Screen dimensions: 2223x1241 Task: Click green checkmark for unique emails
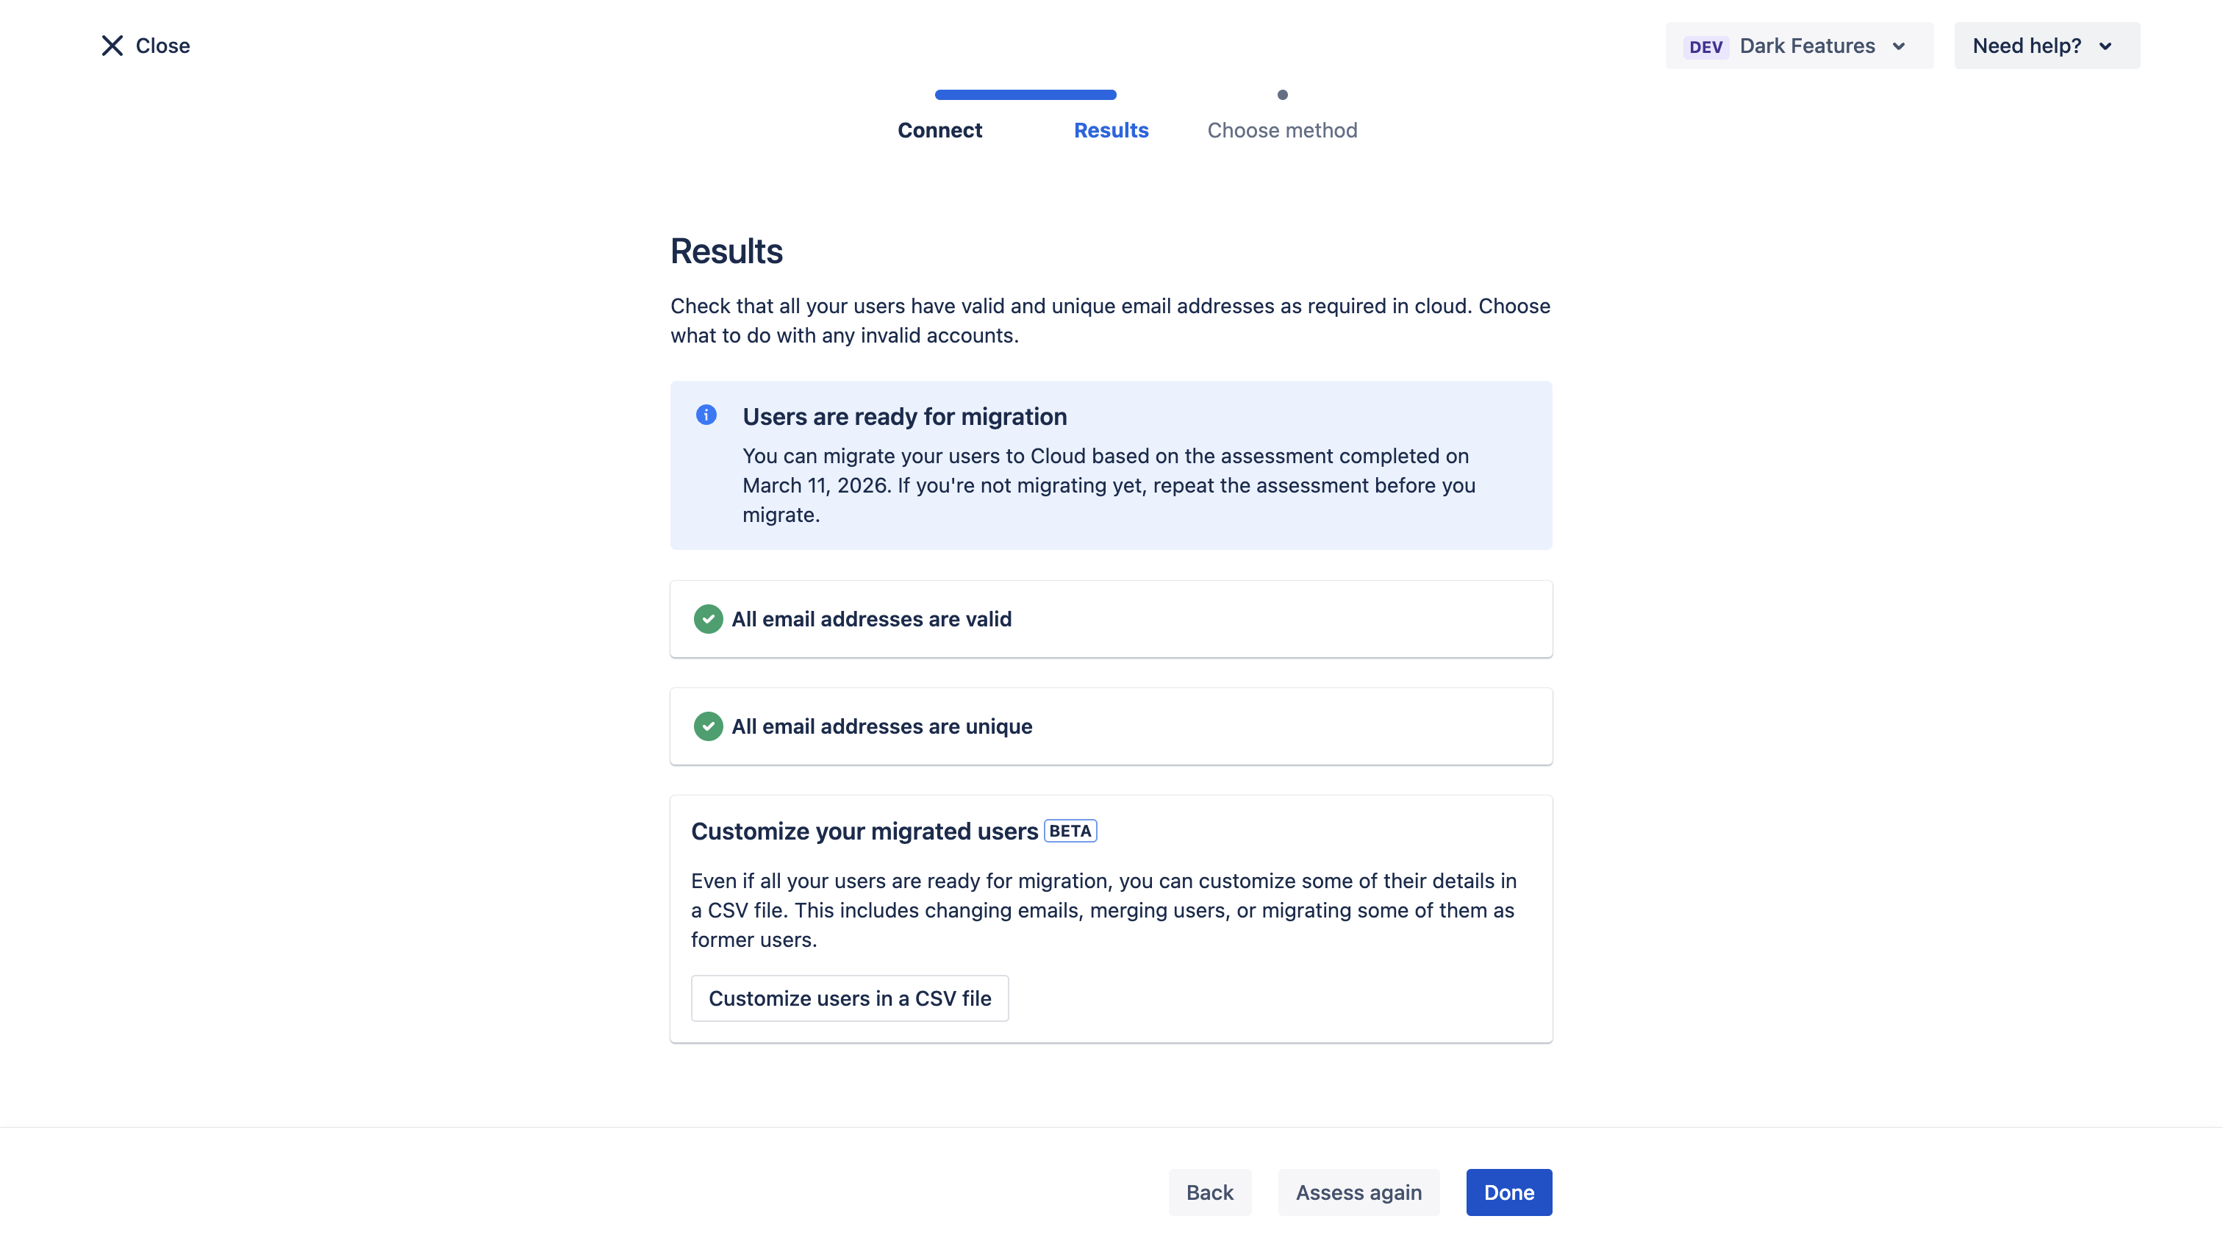click(708, 726)
